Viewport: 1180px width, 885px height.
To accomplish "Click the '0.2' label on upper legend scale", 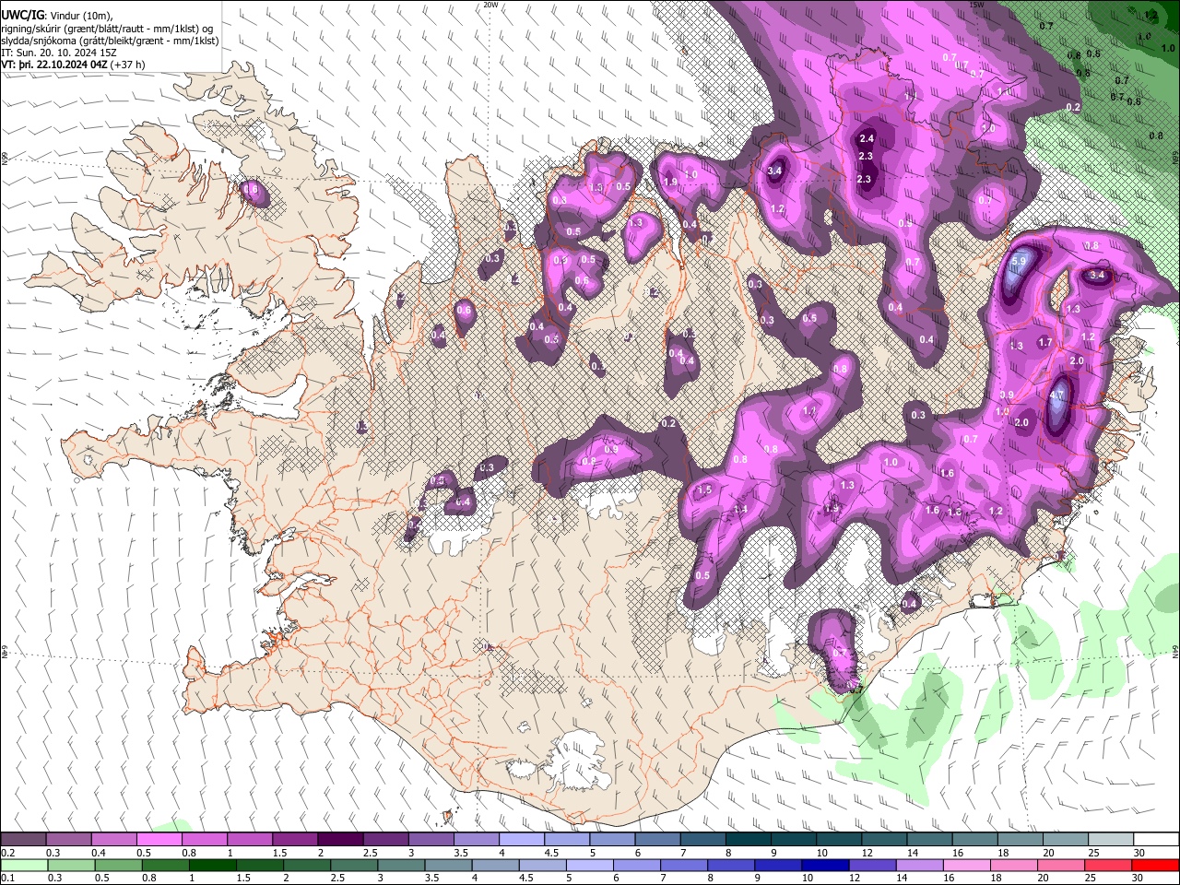I will [x=7, y=853].
